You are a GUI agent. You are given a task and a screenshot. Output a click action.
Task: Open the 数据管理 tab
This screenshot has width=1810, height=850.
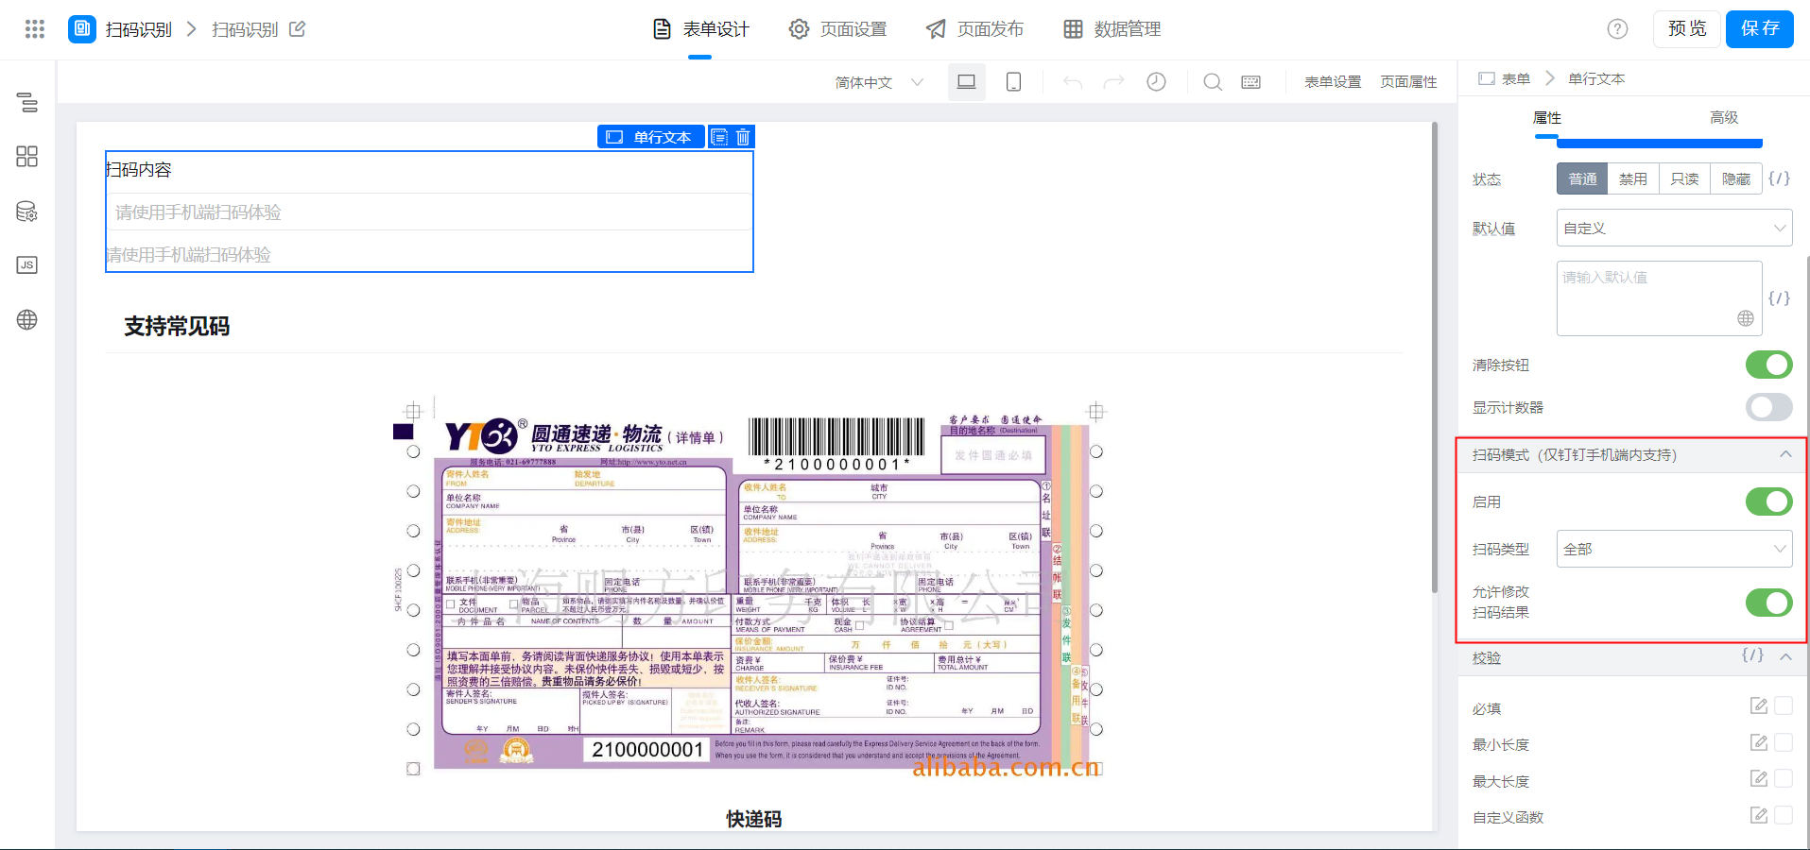click(x=1112, y=29)
